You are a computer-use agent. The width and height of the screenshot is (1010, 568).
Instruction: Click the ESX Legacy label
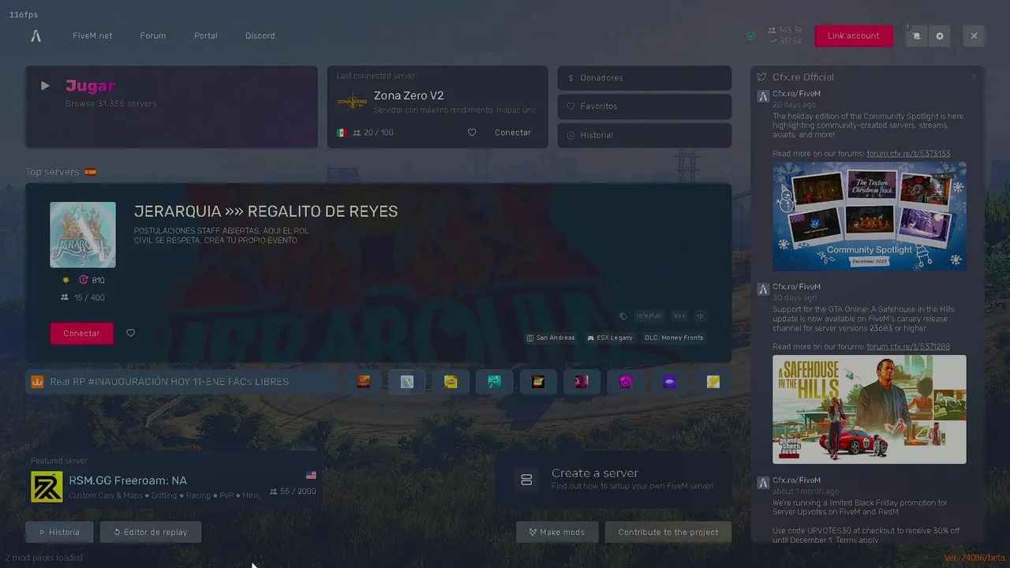pyautogui.click(x=610, y=338)
